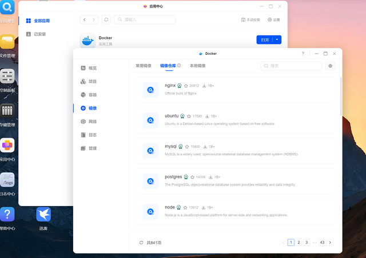The height and width of the screenshot is (258, 366).
Task: Click the official badge next to ubuntu
Action: pyautogui.click(x=182, y=116)
